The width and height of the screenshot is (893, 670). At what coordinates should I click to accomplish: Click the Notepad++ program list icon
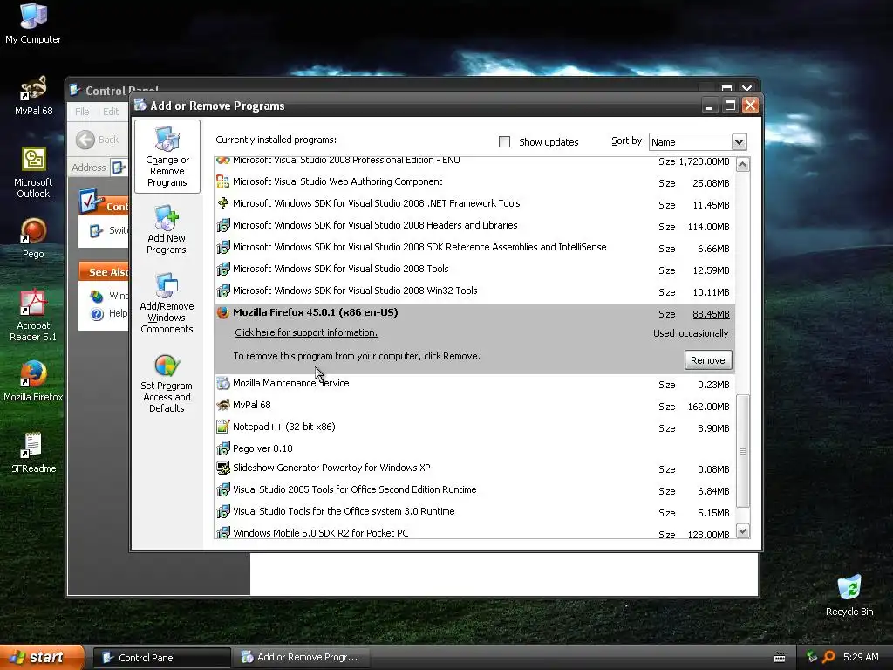[222, 427]
